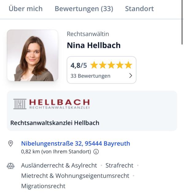Click the five yellow rating stars
Viewport: 184px width, 195px height.
point(111,65)
